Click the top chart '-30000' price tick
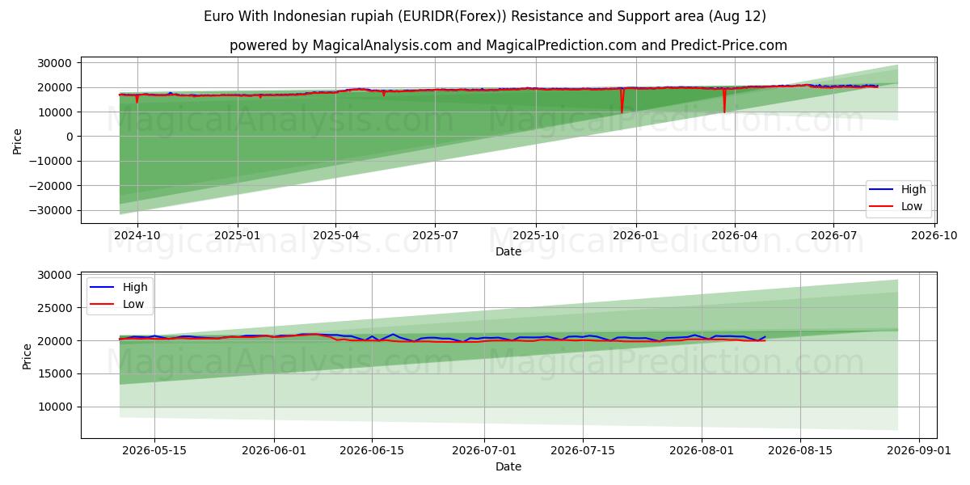 tap(50, 210)
